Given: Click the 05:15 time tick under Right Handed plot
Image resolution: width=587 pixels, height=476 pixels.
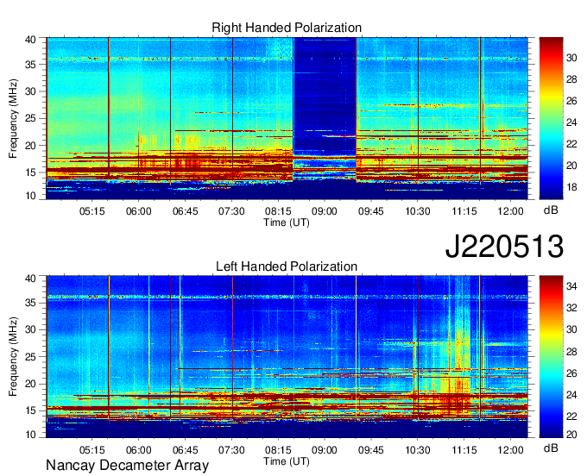Looking at the screenshot, I should [x=92, y=211].
